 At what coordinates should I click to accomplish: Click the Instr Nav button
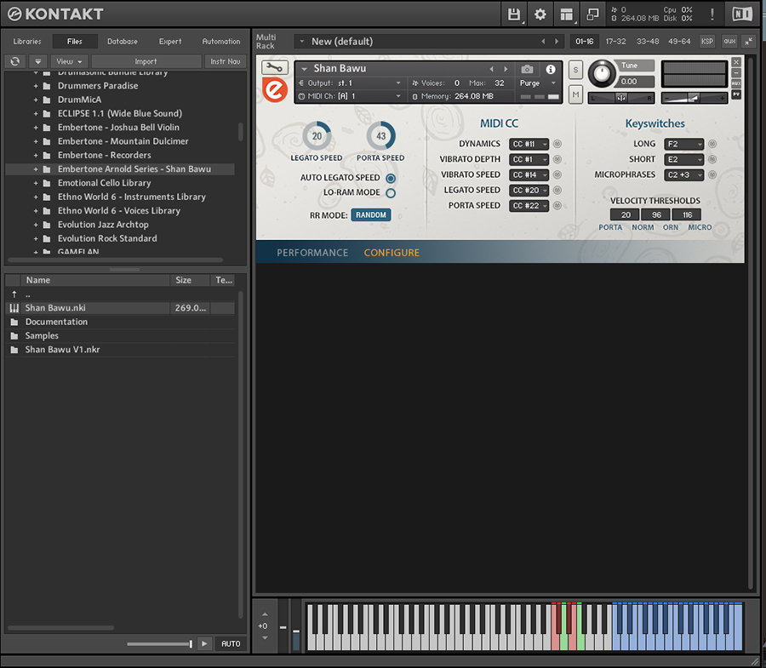click(x=226, y=61)
